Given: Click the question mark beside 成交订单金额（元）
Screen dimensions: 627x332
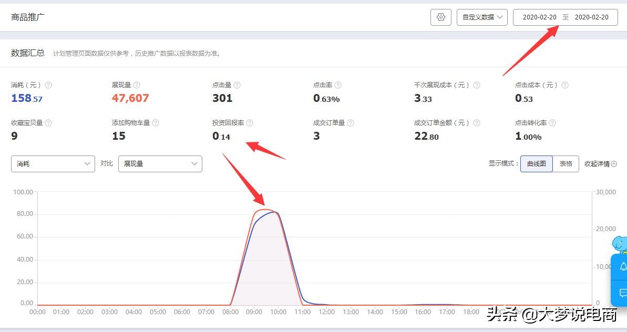Looking at the screenshot, I should [476, 122].
